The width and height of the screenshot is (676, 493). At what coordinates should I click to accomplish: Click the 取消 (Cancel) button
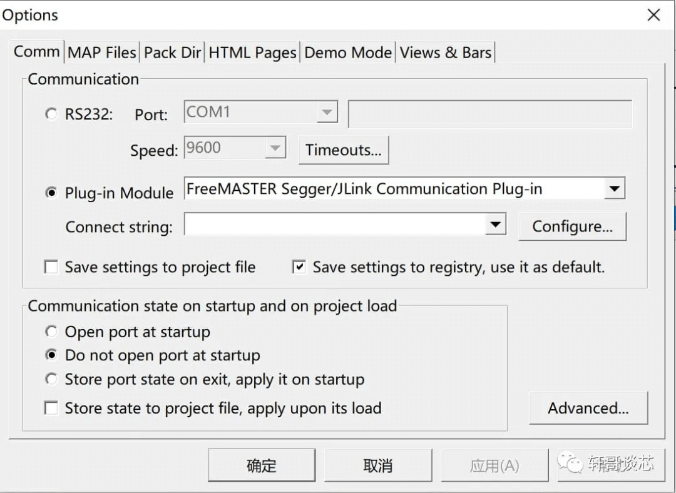click(378, 465)
